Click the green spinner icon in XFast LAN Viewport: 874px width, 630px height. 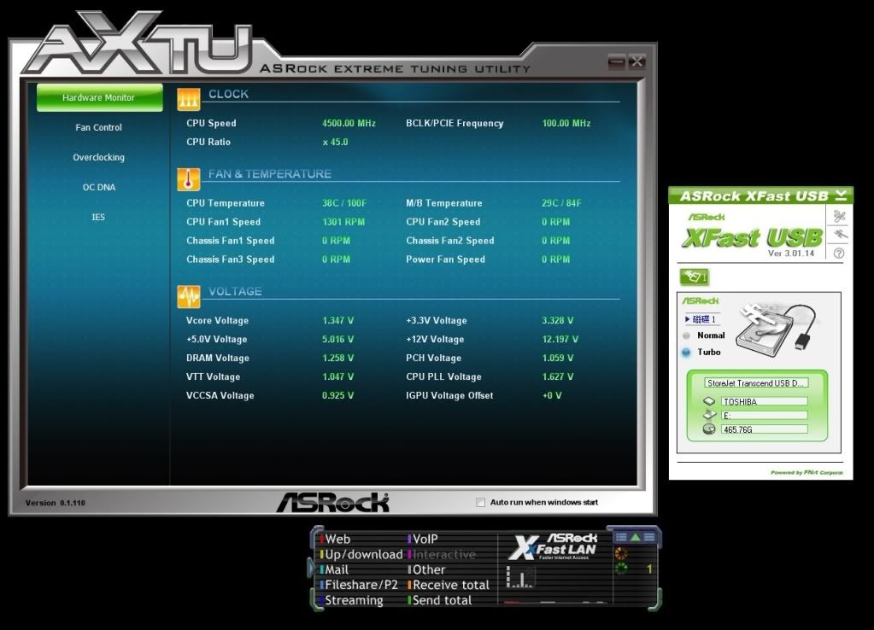[621, 569]
